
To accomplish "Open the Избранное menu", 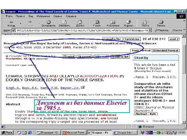I will [x=43, y=16].
